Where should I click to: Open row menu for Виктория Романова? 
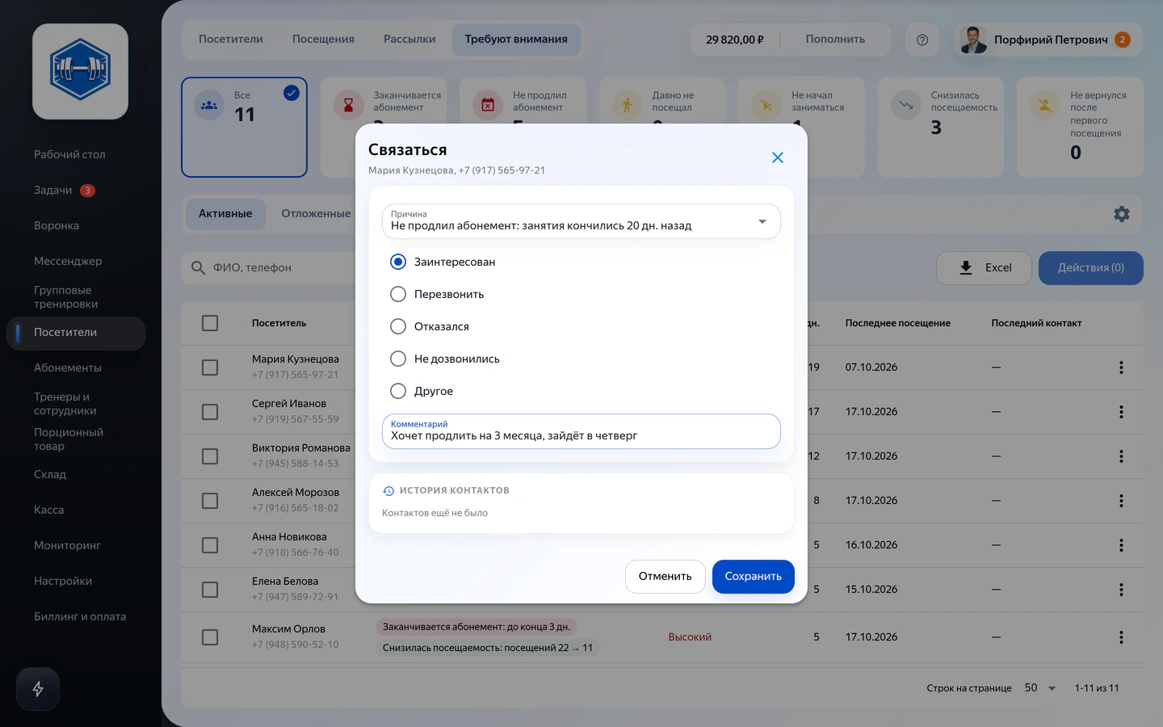click(x=1121, y=456)
